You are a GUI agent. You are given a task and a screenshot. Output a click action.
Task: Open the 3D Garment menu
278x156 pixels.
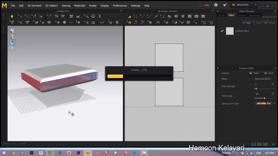pyautogui.click(x=34, y=6)
